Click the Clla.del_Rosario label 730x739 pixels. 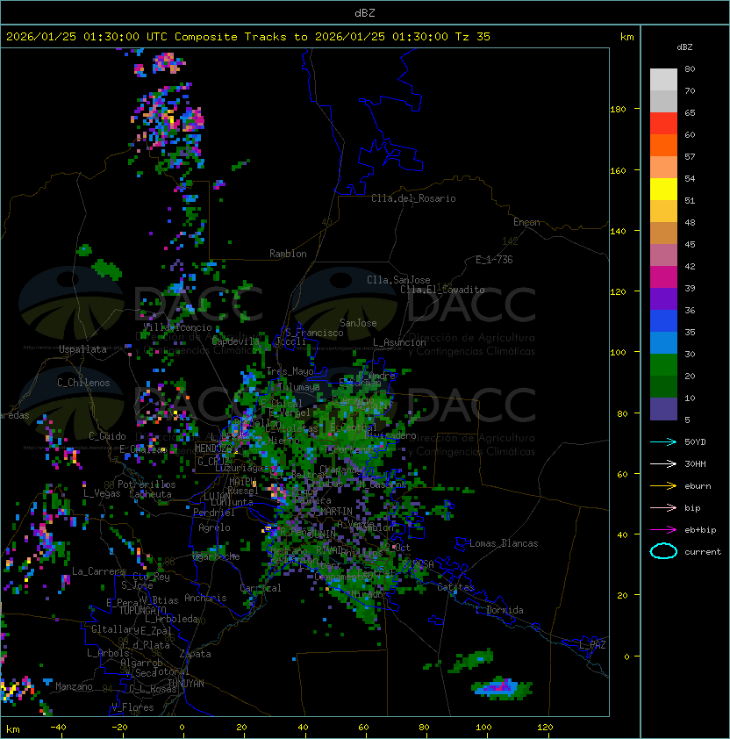point(413,198)
